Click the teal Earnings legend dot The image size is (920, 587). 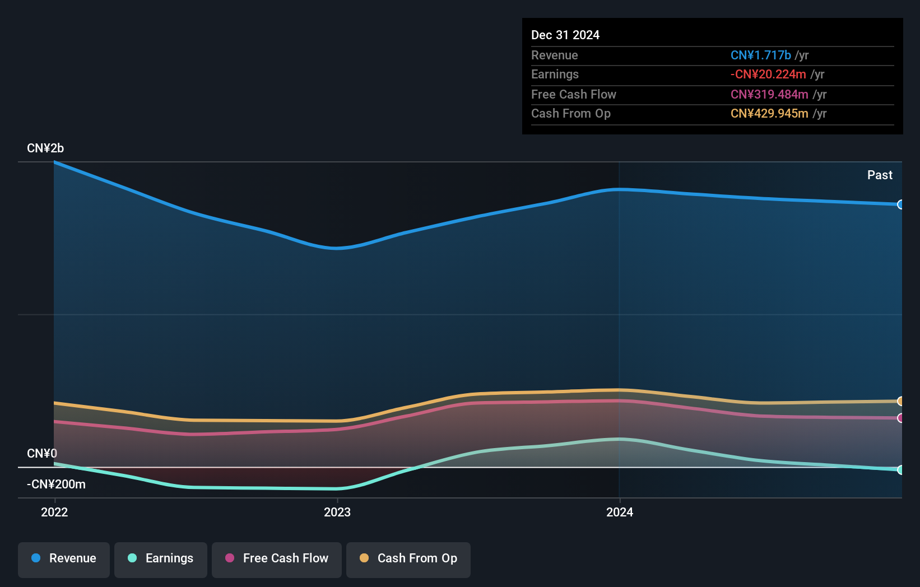coord(132,558)
